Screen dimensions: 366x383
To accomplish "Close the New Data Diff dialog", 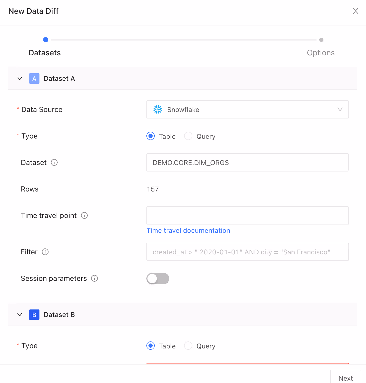I will pos(356,11).
